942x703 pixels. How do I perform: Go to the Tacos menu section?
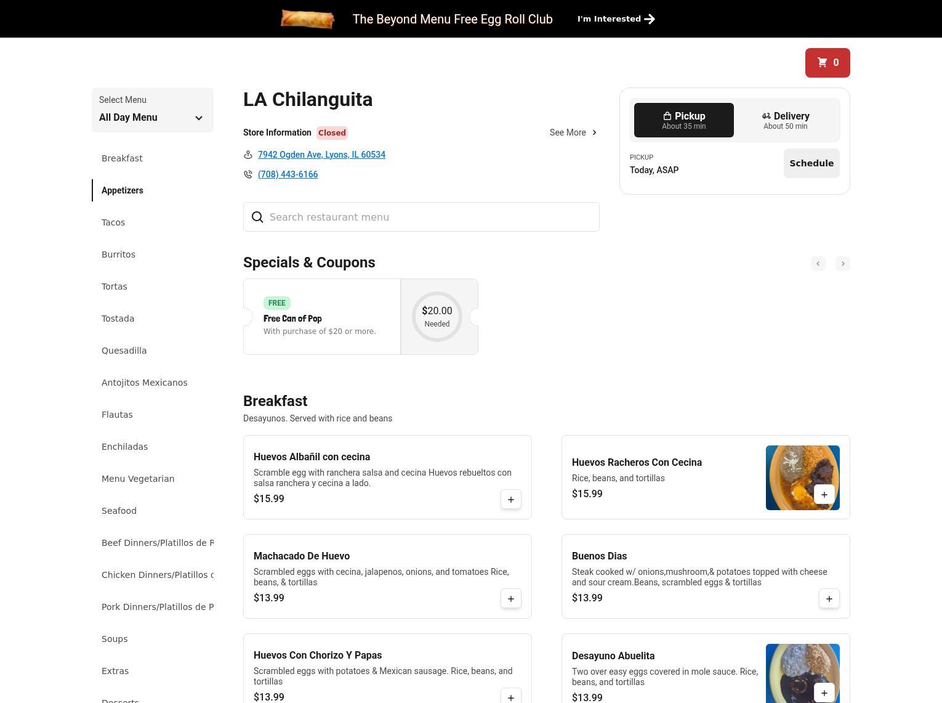(x=113, y=222)
